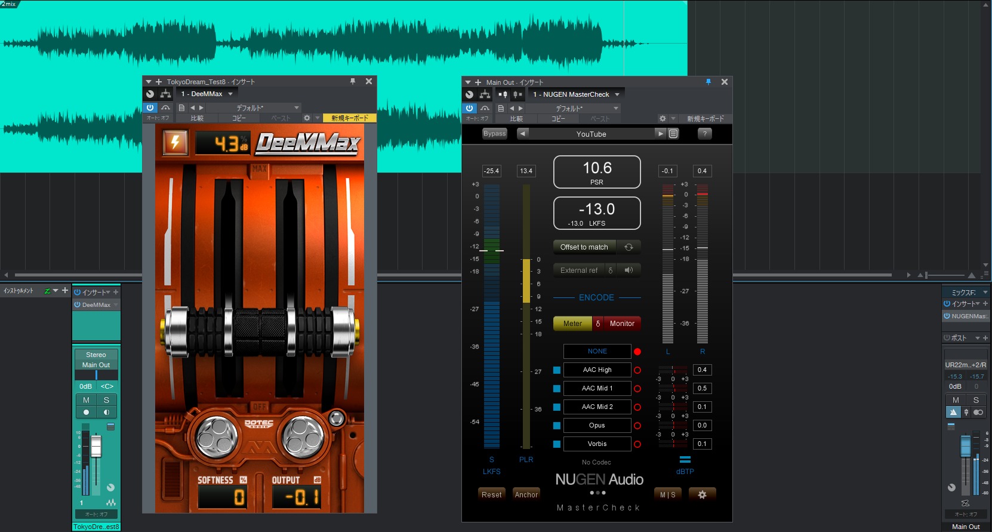Image resolution: width=992 pixels, height=532 pixels.
Task: Click 比較 in Main Out window
Action: click(516, 119)
